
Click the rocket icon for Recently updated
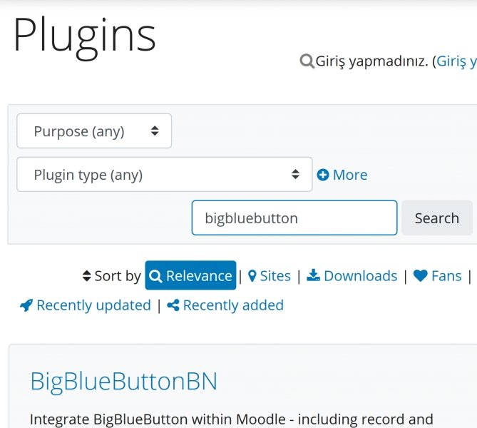point(26,305)
